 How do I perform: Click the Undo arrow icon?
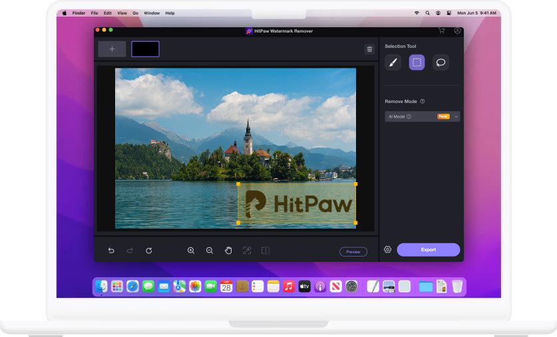[111, 251]
